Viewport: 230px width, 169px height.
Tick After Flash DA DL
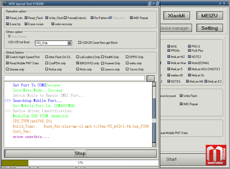click(47, 57)
